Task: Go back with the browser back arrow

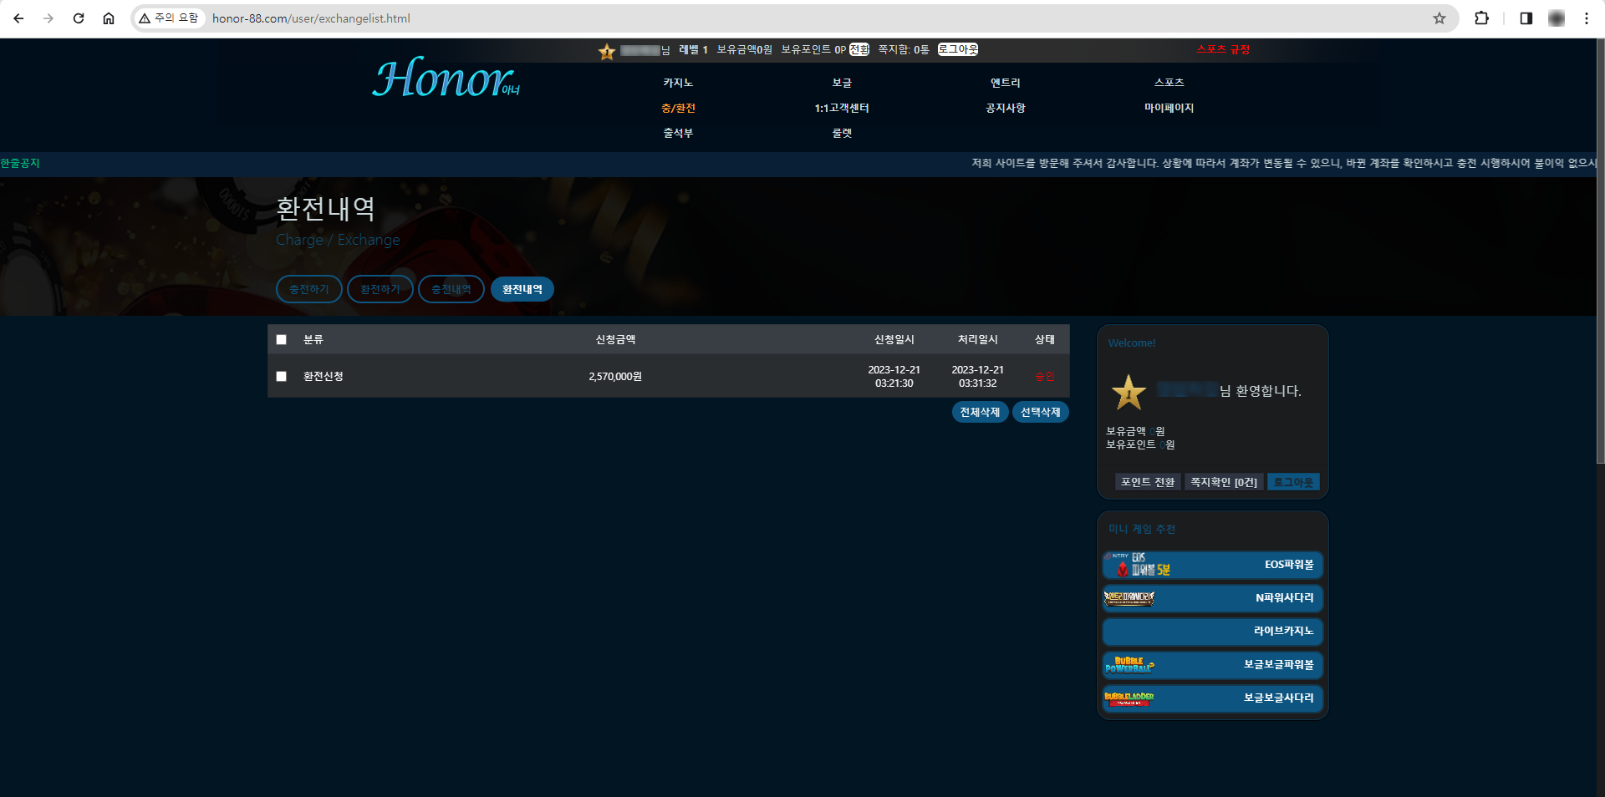Action: 18,18
